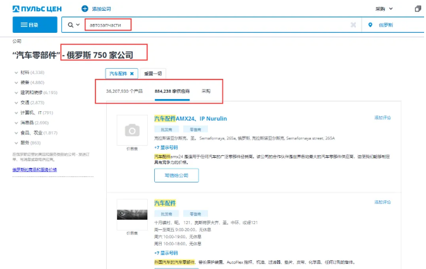Switch to the 采购 tab below the filters

point(206,91)
